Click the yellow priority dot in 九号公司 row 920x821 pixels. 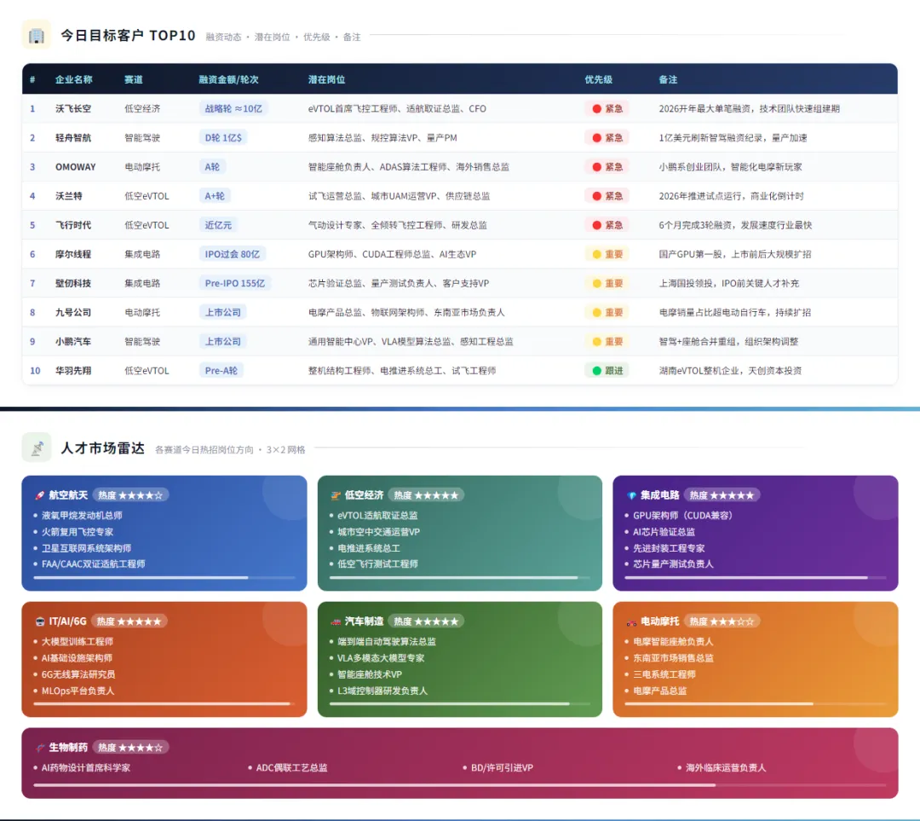tap(596, 312)
